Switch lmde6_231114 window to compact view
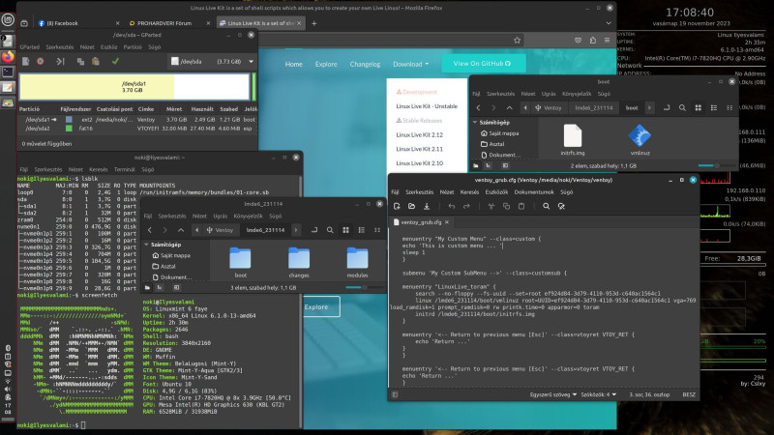This screenshot has width=774, height=435. (x=377, y=230)
